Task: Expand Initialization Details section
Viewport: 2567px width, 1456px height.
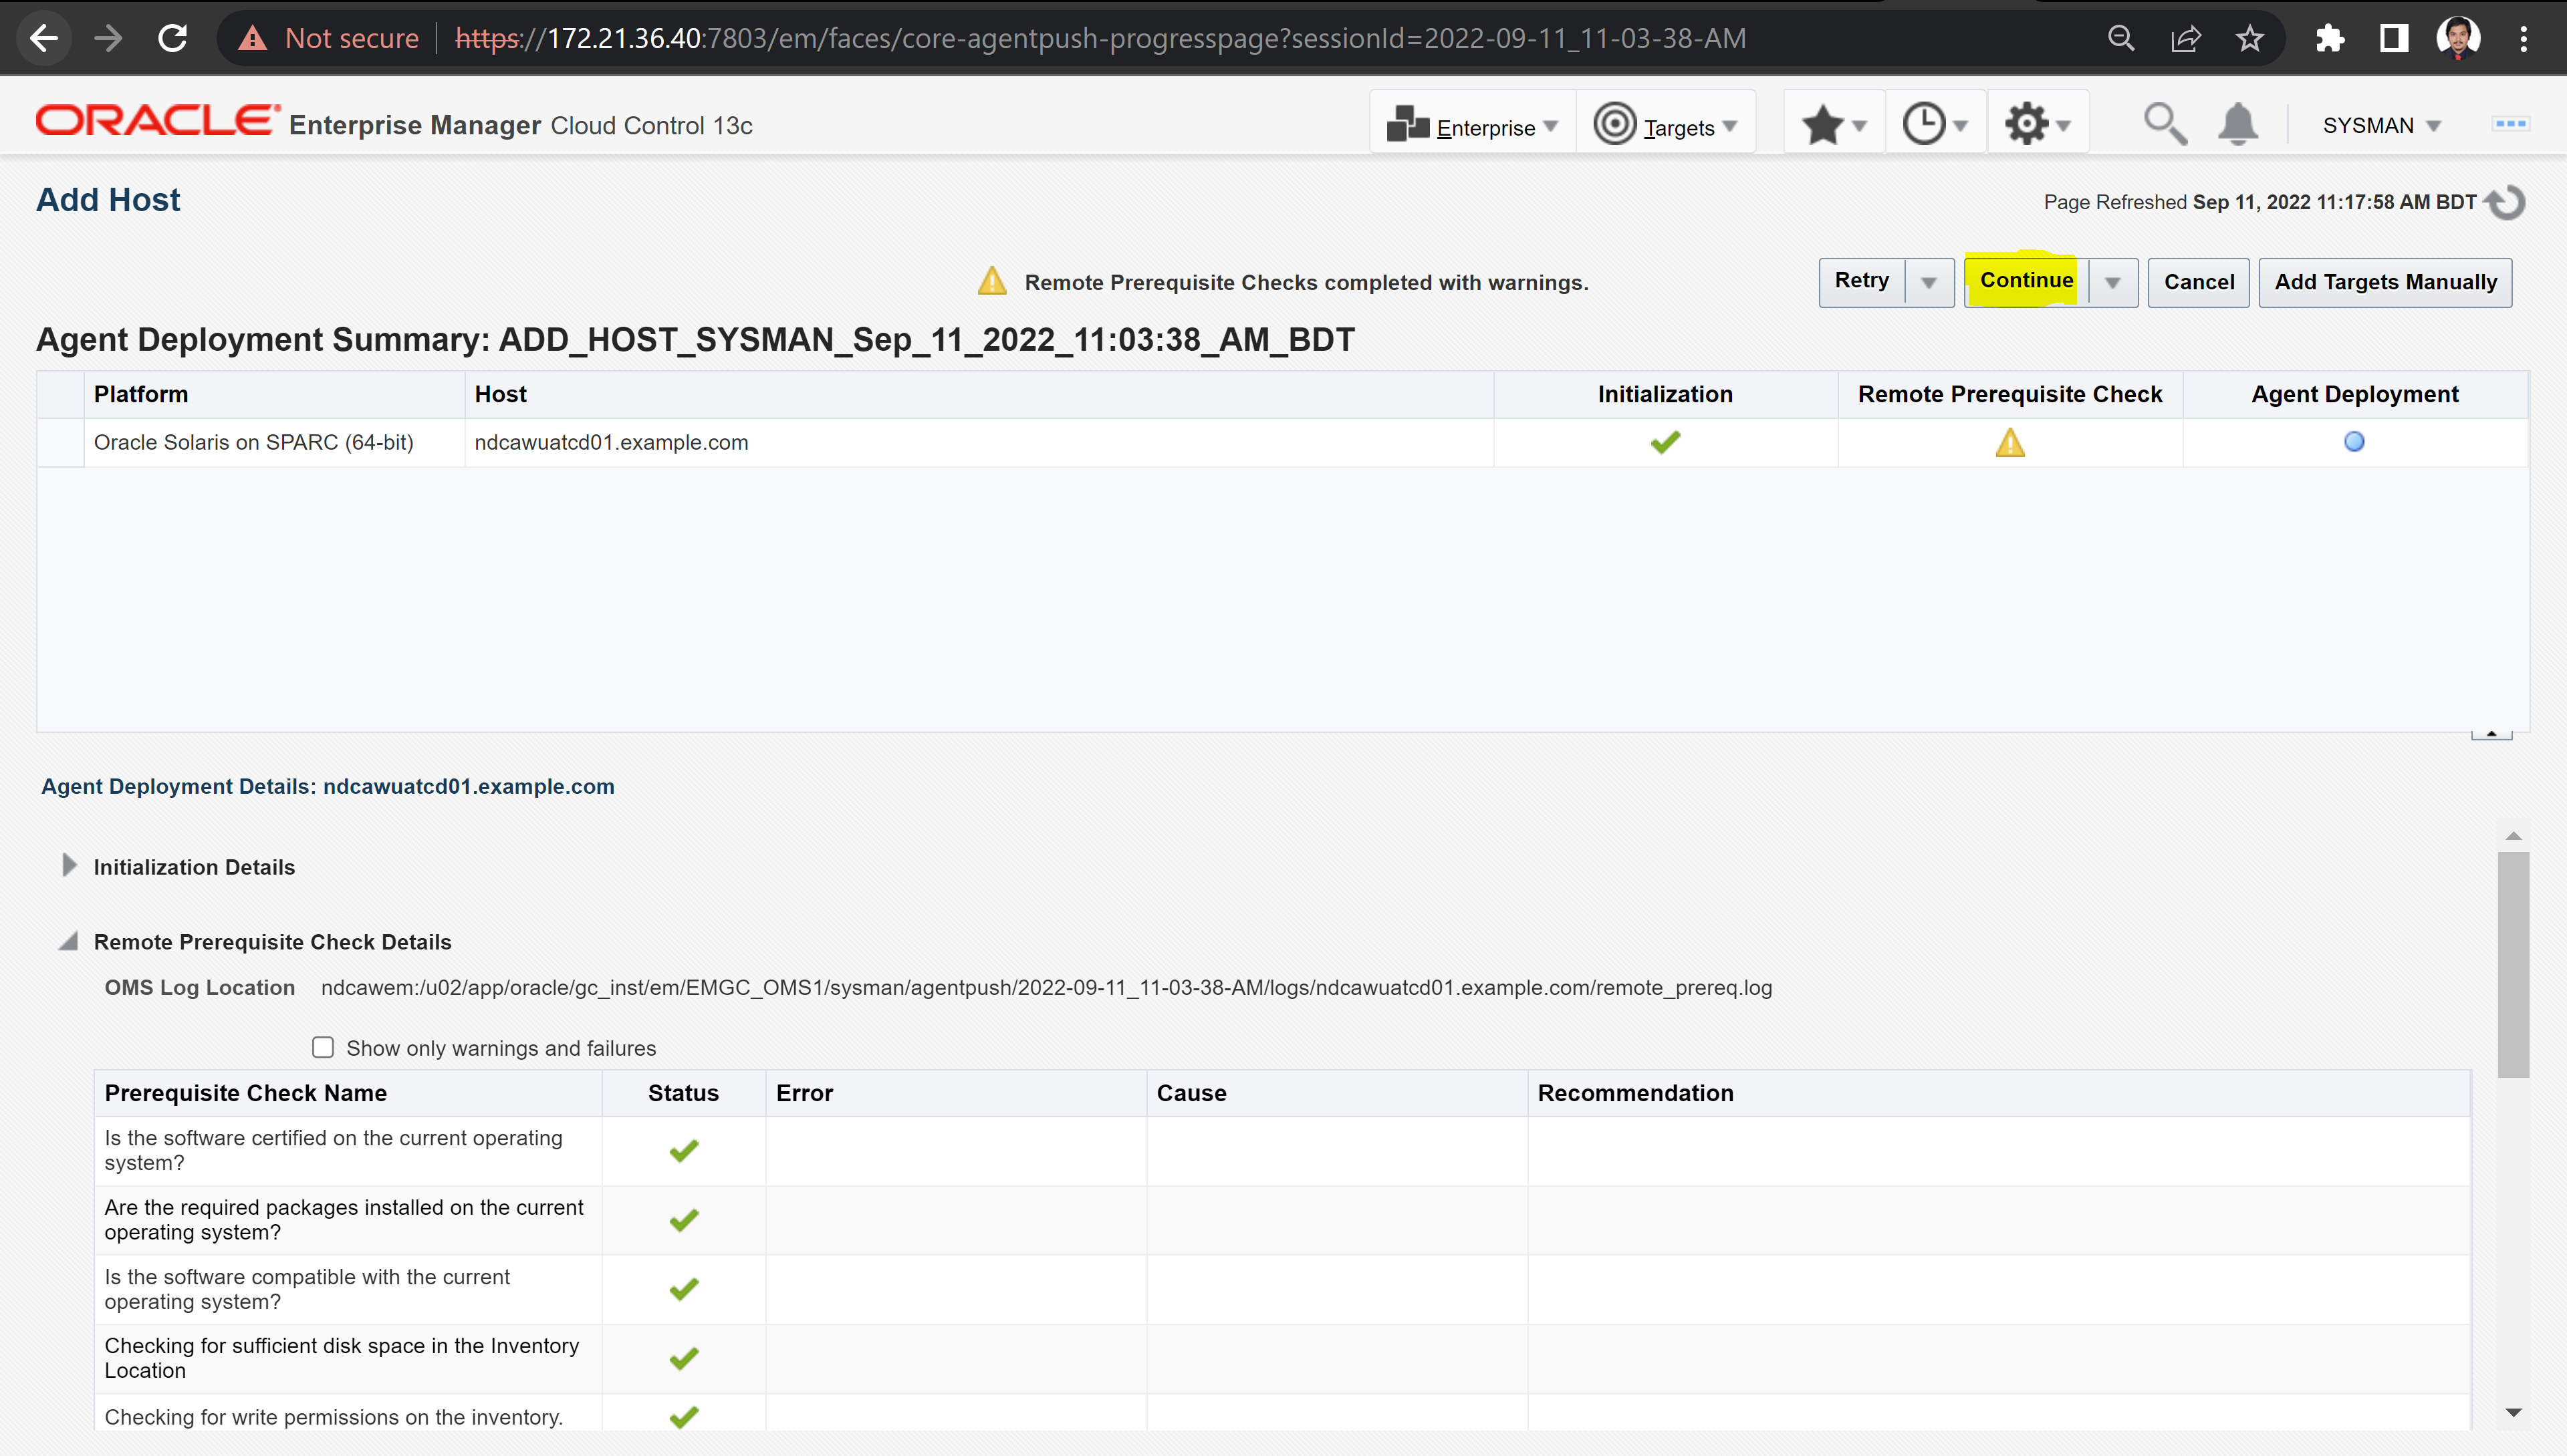Action: pos(69,866)
